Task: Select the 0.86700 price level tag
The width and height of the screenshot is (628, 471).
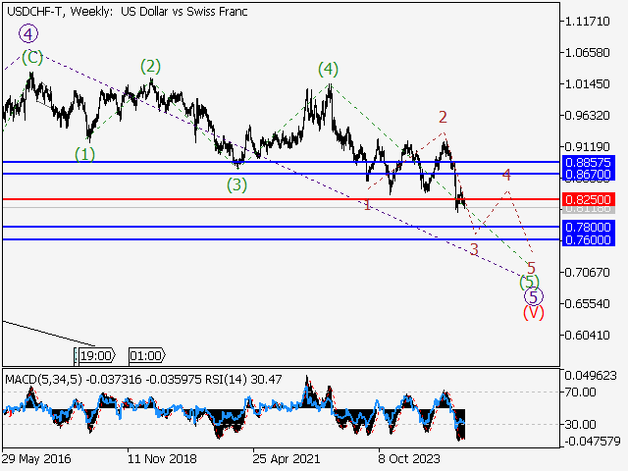Action: (x=588, y=174)
